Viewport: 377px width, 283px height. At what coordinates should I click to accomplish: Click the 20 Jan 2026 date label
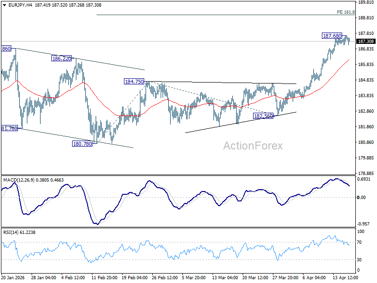tap(13, 278)
